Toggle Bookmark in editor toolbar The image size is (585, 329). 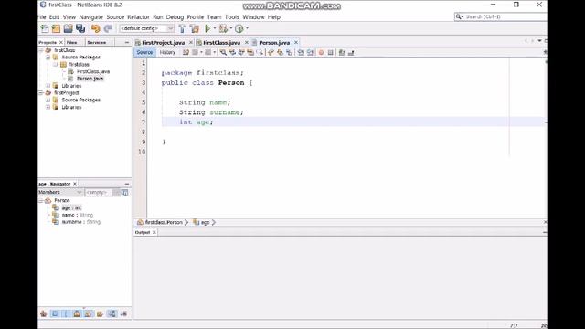(x=289, y=53)
